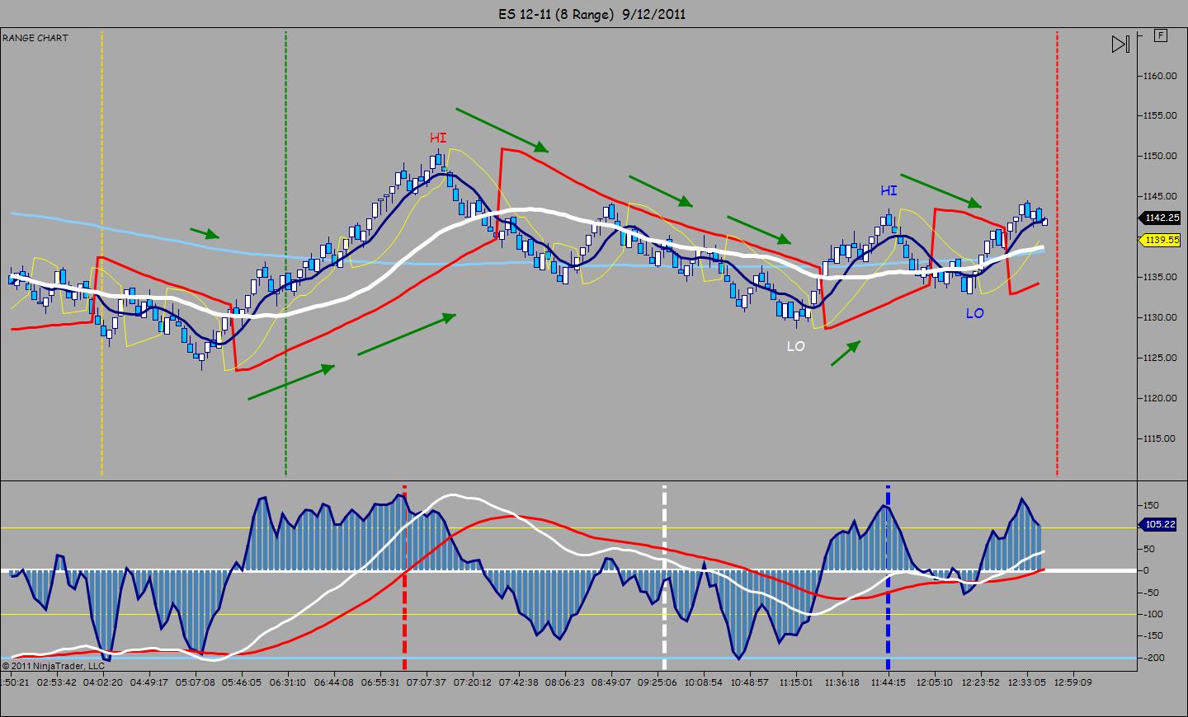Click the 11:36:18 time axis label
The height and width of the screenshot is (717, 1188).
tap(842, 682)
